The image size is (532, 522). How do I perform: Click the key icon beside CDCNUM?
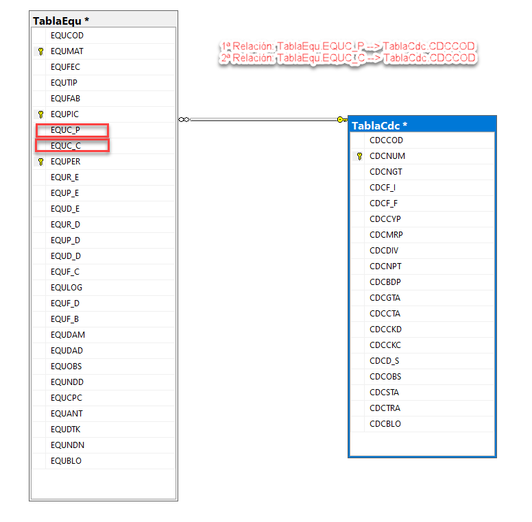(360, 156)
